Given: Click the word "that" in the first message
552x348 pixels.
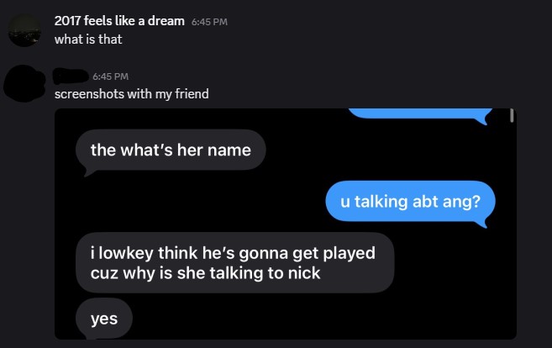Looking at the screenshot, I should point(110,40).
